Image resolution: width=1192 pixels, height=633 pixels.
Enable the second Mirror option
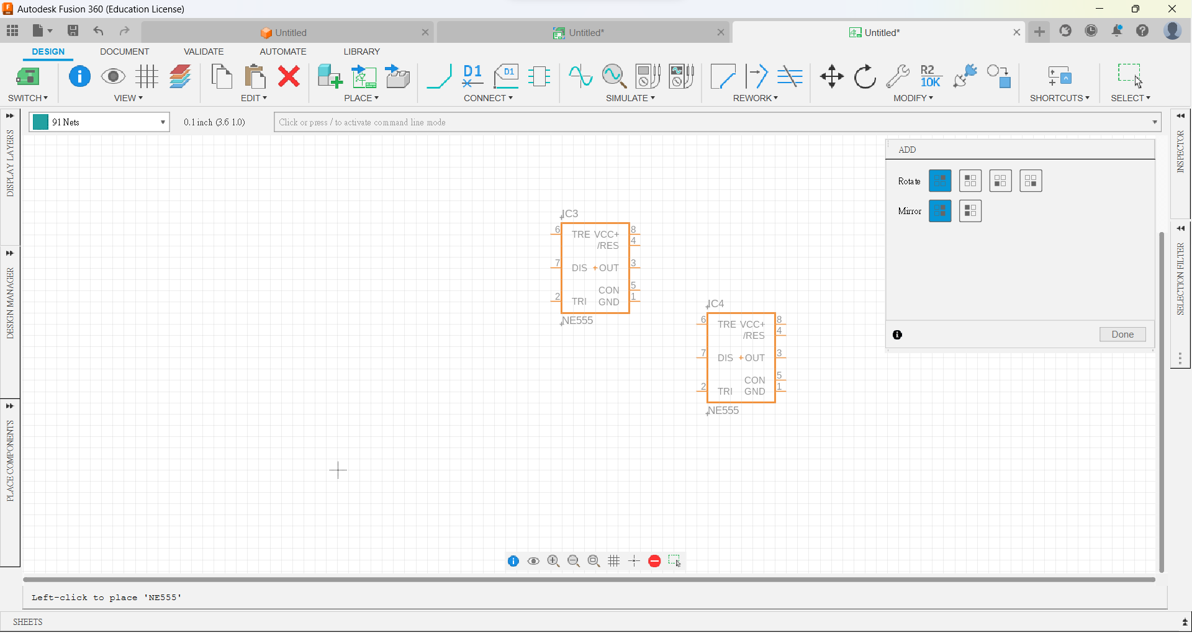[970, 212]
